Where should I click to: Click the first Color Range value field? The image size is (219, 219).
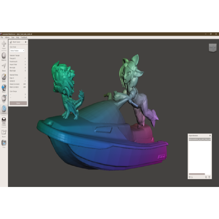pos(25,94)
